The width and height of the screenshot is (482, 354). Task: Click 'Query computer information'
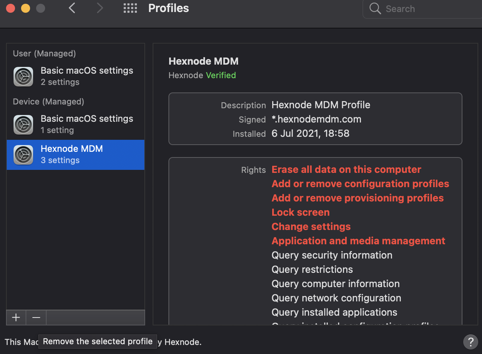[x=335, y=284]
